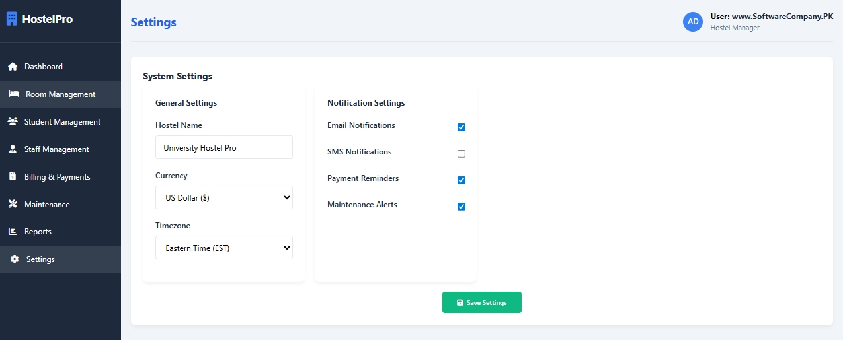The width and height of the screenshot is (843, 340).
Task: Open Room Management in sidebar
Action: pyautogui.click(x=60, y=94)
